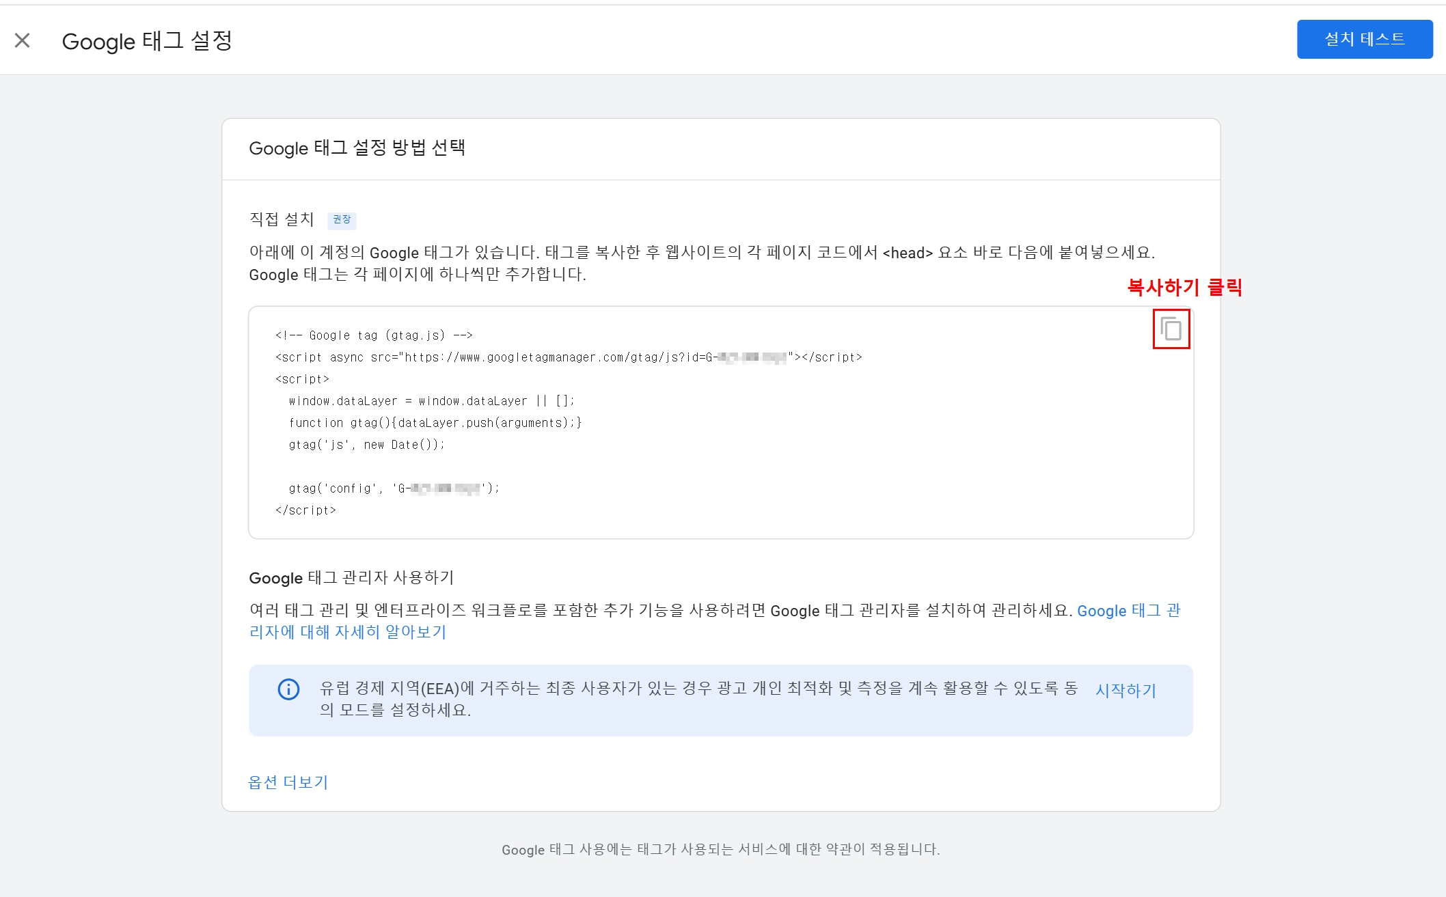Click the 직접 설치 section heading
The height and width of the screenshot is (897, 1446).
click(282, 219)
